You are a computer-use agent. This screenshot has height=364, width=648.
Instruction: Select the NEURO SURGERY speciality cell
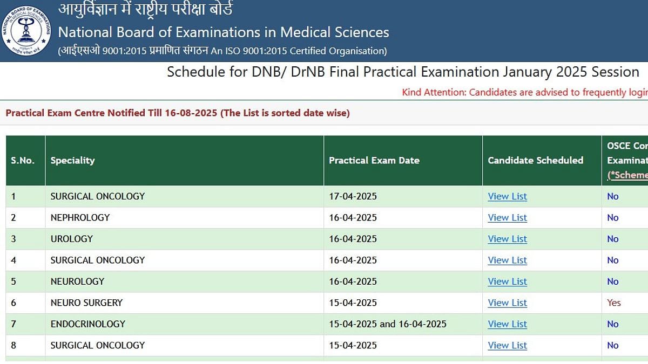[x=86, y=303]
